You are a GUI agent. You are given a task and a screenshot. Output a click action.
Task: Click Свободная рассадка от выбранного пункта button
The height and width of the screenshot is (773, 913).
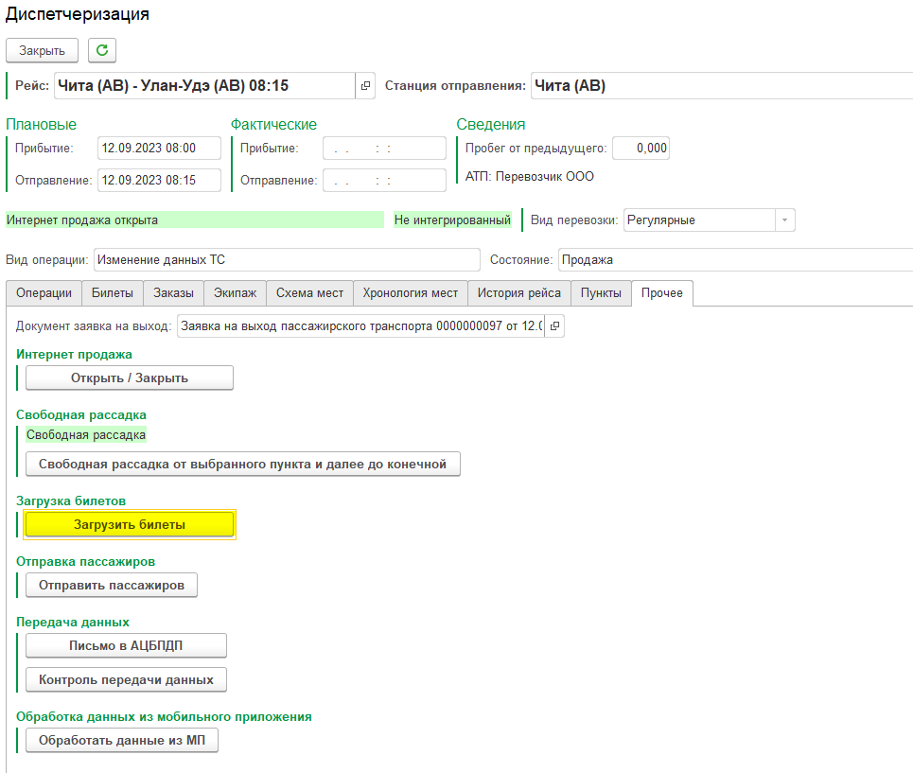(x=243, y=464)
